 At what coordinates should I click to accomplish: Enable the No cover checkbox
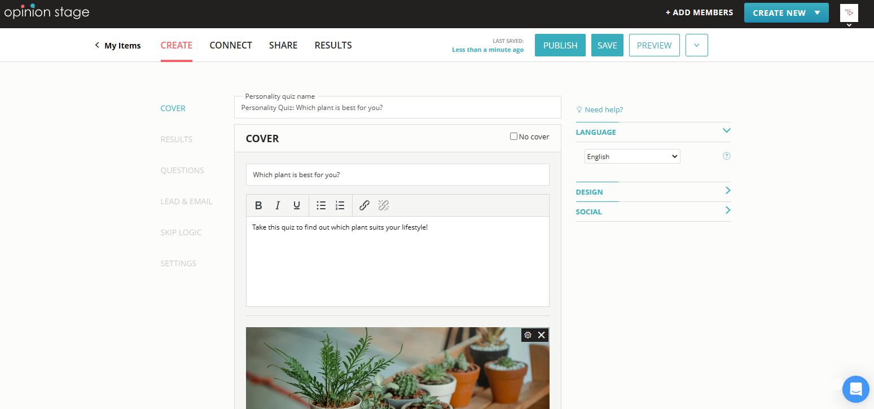513,137
